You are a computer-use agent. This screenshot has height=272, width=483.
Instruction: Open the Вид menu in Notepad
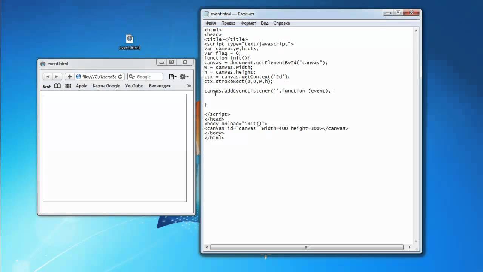coord(265,23)
